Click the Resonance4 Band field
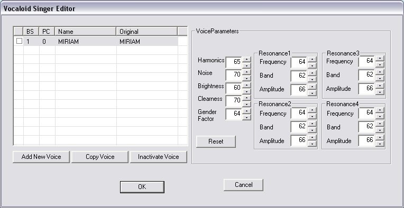404x208 pixels. point(367,127)
